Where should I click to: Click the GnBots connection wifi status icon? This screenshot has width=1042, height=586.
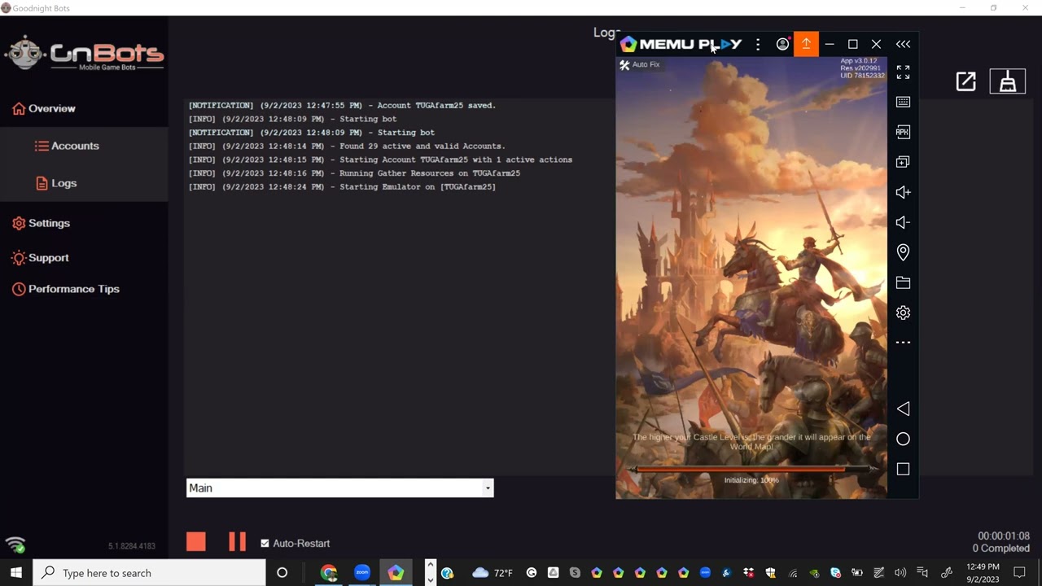pos(15,544)
